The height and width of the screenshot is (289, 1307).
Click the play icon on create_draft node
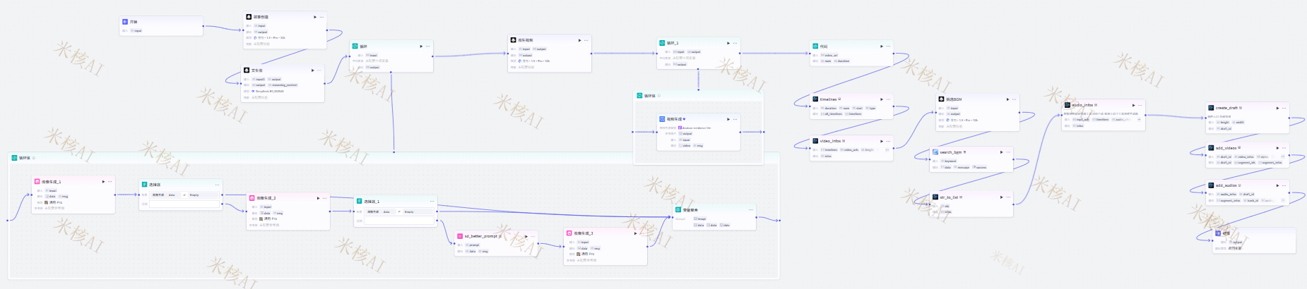[1277, 108]
